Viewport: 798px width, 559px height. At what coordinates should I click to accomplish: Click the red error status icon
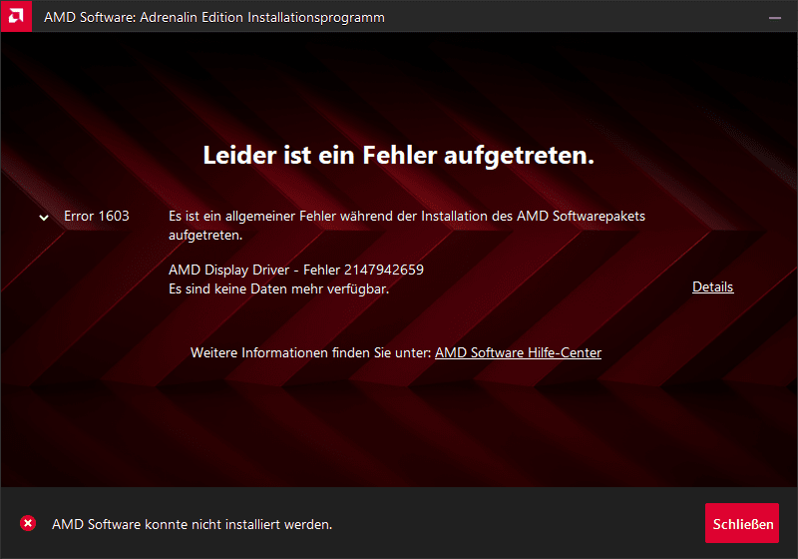(x=28, y=523)
